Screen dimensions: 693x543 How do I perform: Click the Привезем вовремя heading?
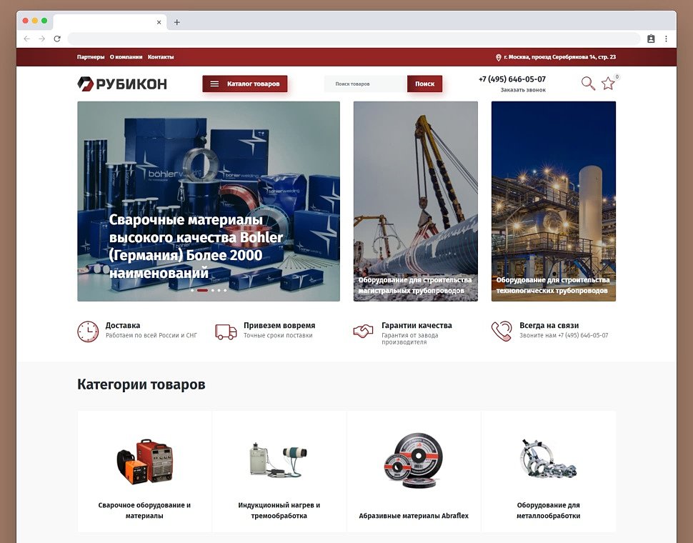279,325
